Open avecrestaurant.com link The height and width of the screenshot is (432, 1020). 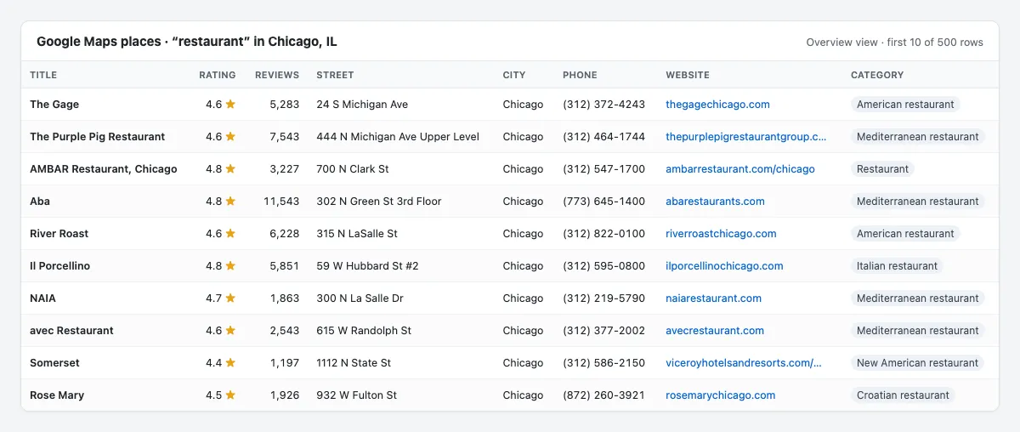(715, 331)
